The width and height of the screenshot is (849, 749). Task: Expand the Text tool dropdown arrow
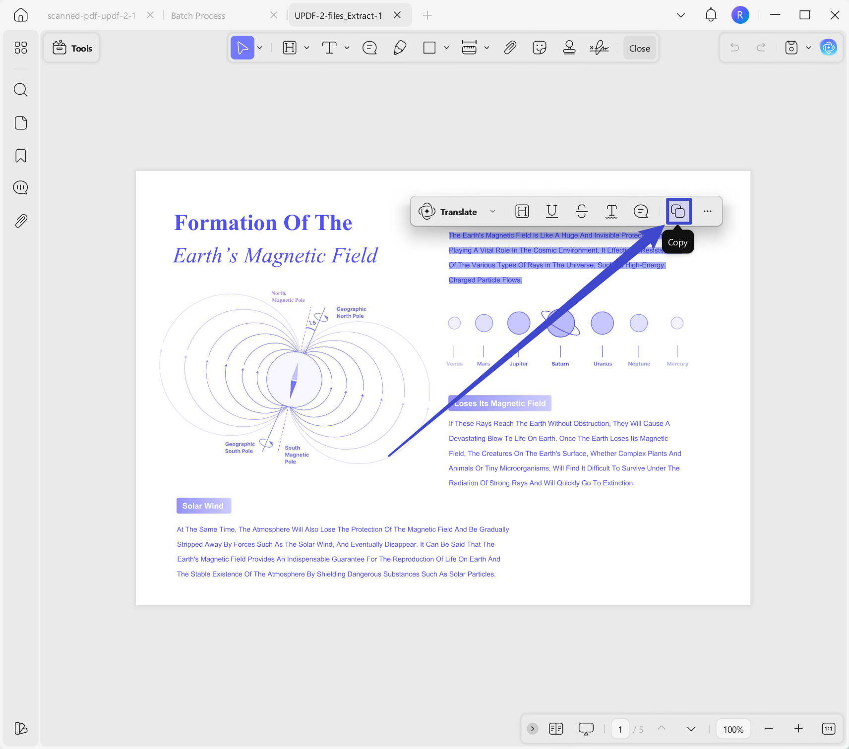[347, 48]
